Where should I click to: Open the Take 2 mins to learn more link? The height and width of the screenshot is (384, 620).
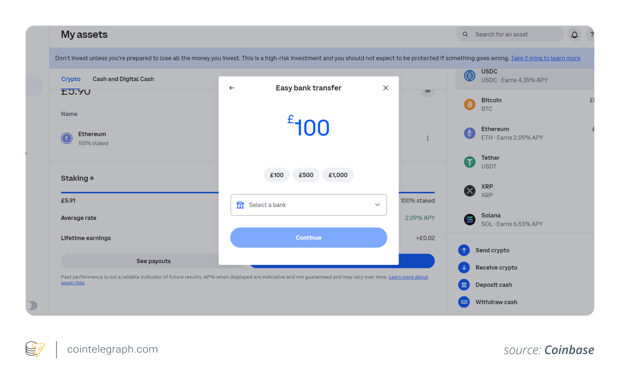tap(545, 58)
